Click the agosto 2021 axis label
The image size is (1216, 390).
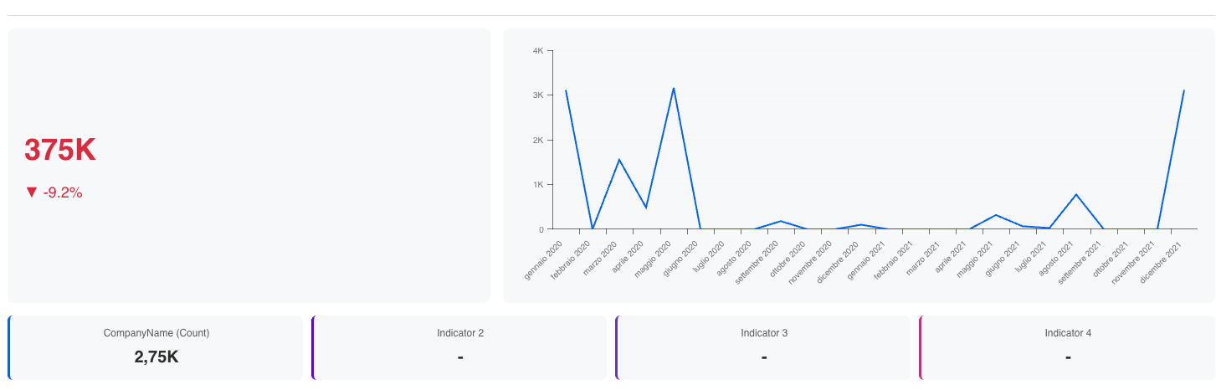(x=1056, y=259)
